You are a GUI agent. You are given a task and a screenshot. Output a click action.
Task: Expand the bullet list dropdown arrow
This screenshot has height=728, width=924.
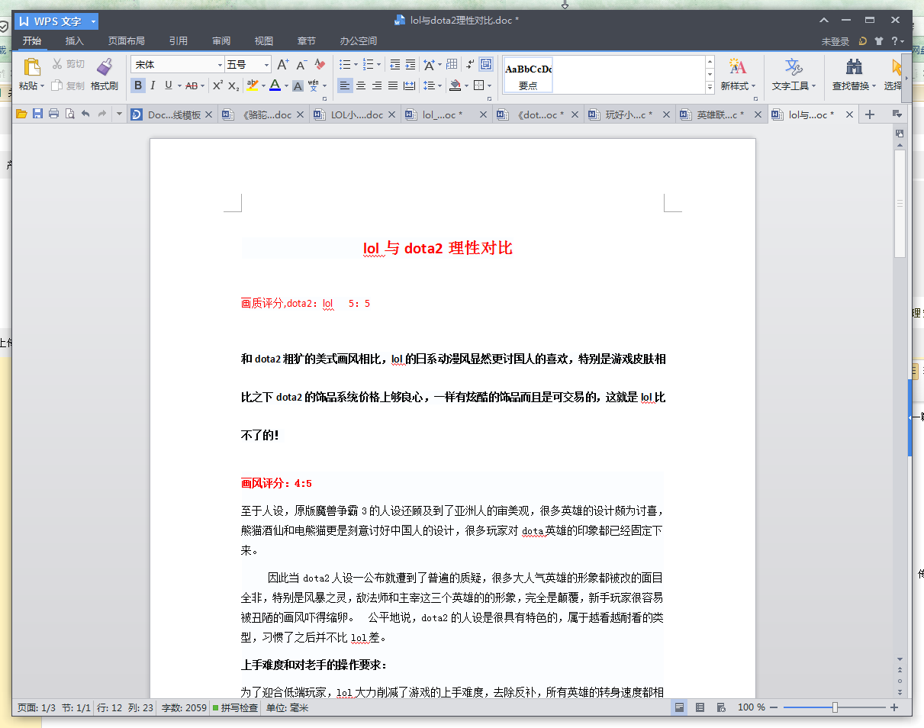pyautogui.click(x=355, y=66)
